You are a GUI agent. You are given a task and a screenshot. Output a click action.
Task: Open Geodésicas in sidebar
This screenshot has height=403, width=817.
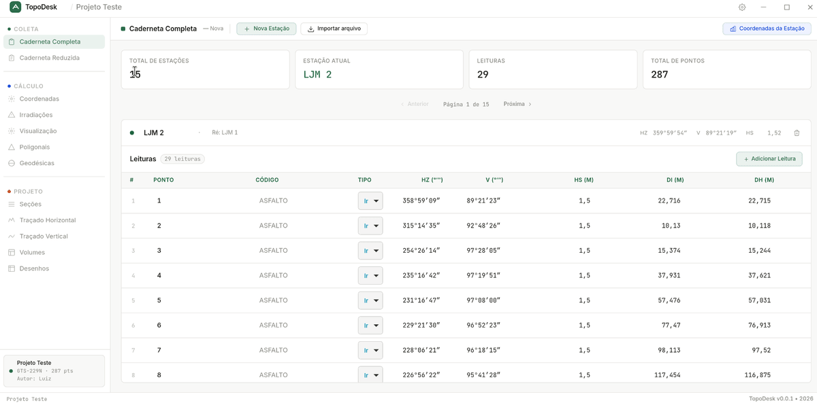point(54,163)
